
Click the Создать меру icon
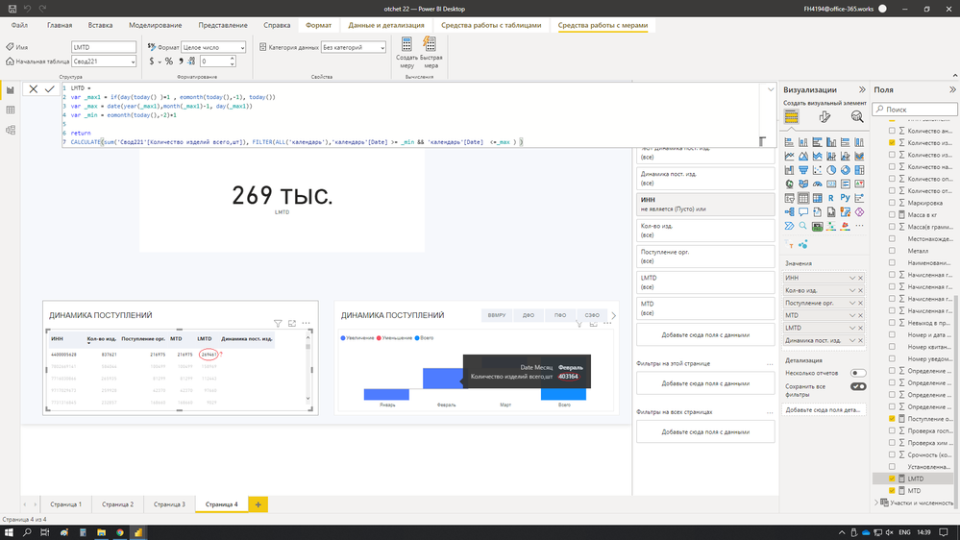point(406,45)
